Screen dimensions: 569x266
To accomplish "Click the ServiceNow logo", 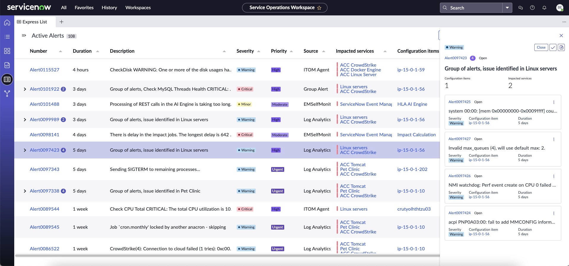I will [29, 7].
